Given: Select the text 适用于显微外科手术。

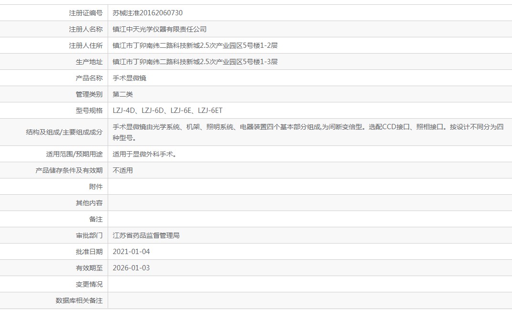Looking at the screenshot, I should pos(145,154).
